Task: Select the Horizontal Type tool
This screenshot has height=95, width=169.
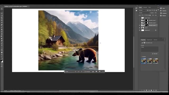Action: [x=2, y=45]
